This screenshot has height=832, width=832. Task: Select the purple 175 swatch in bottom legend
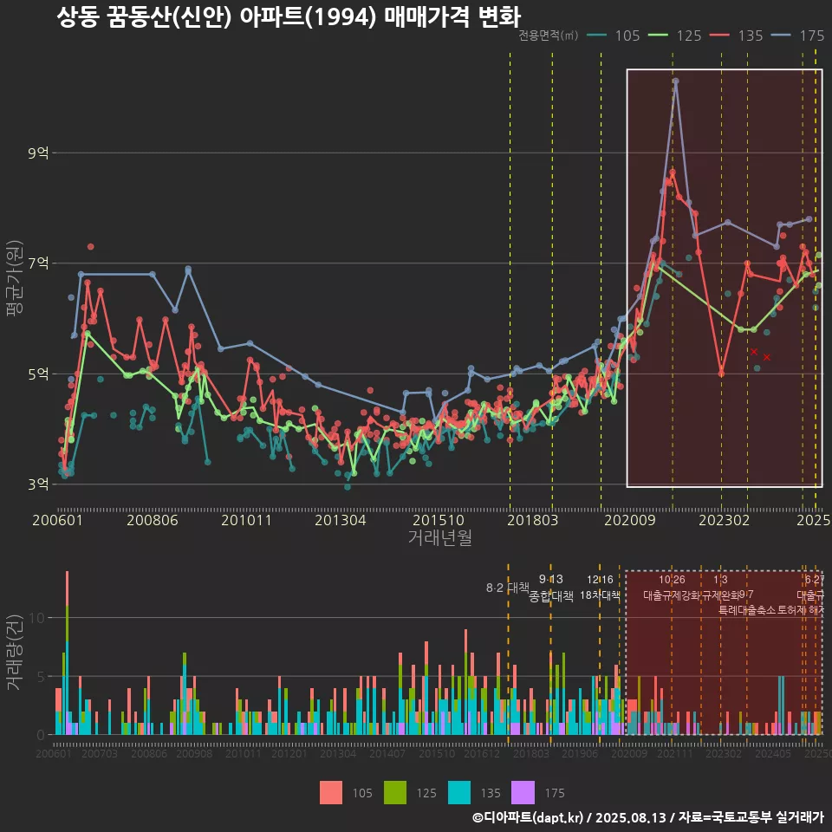click(x=523, y=792)
